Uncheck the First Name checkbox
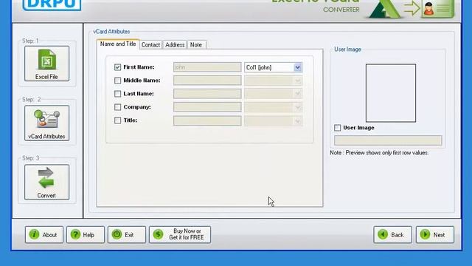472x266 pixels. [118, 67]
